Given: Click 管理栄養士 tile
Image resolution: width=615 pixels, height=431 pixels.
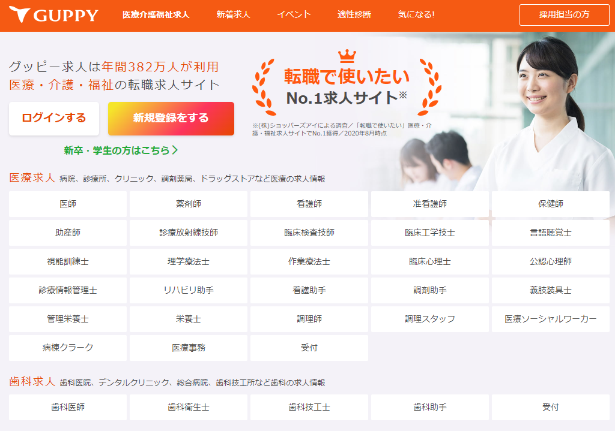Looking at the screenshot, I should (68, 319).
